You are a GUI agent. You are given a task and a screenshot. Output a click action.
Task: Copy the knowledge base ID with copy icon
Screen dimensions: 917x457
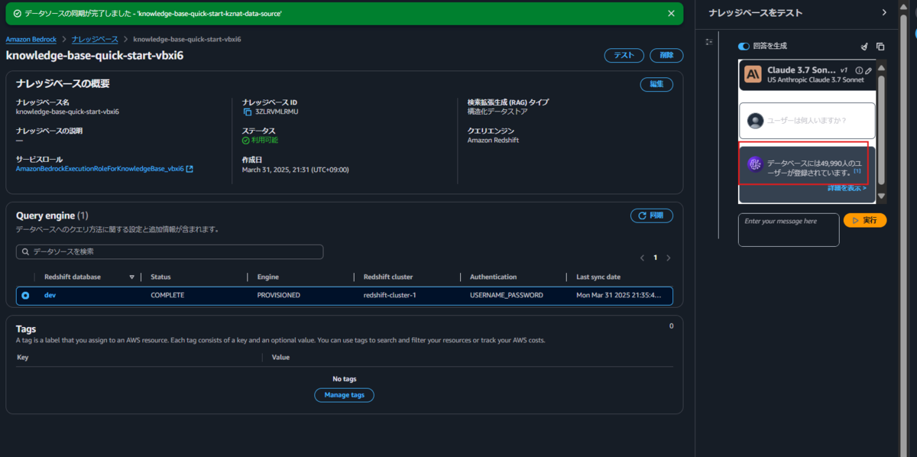[247, 112]
